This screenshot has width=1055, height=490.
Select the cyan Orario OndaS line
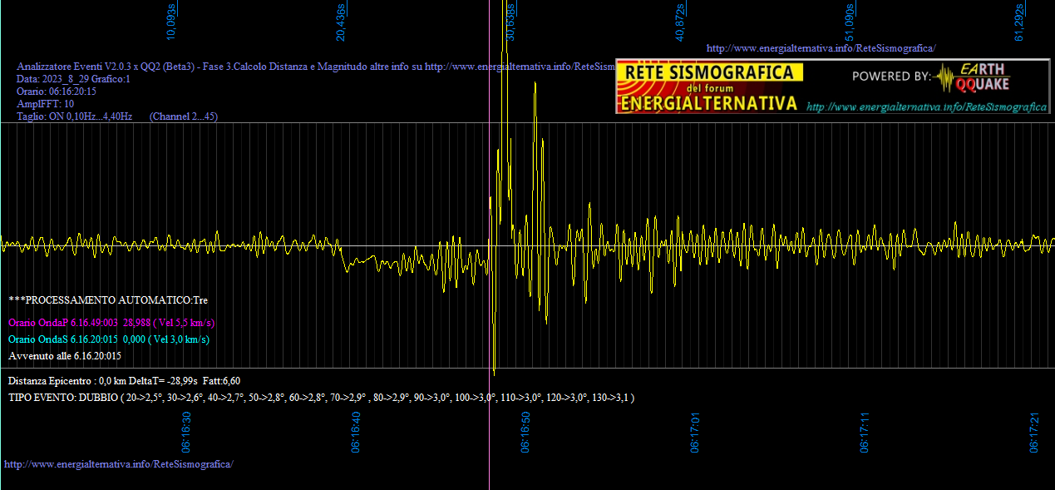[x=109, y=339]
